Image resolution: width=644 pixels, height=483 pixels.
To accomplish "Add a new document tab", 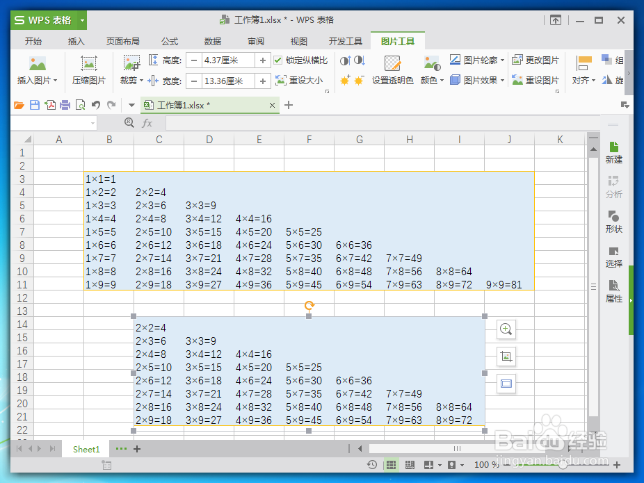I will tap(289, 105).
